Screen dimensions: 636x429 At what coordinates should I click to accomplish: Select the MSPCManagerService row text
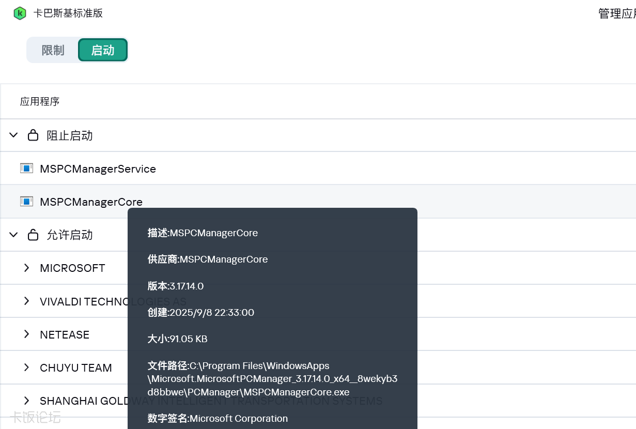(98, 169)
